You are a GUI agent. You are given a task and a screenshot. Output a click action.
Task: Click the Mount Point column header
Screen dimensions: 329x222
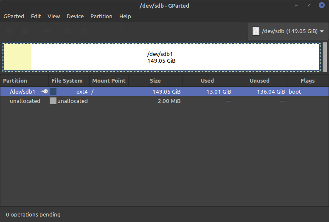coord(109,80)
